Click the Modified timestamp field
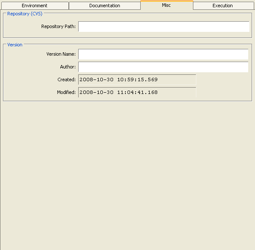 click(137, 92)
